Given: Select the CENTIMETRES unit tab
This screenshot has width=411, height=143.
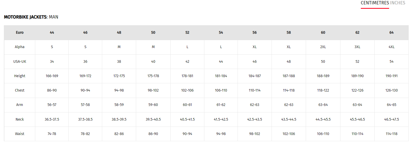Looking at the screenshot, I should (x=375, y=3).
